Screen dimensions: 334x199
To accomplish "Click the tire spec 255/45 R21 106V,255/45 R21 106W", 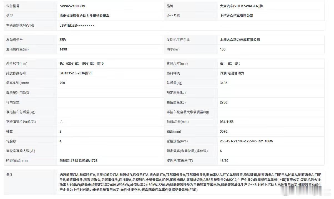I will (x=246, y=141).
